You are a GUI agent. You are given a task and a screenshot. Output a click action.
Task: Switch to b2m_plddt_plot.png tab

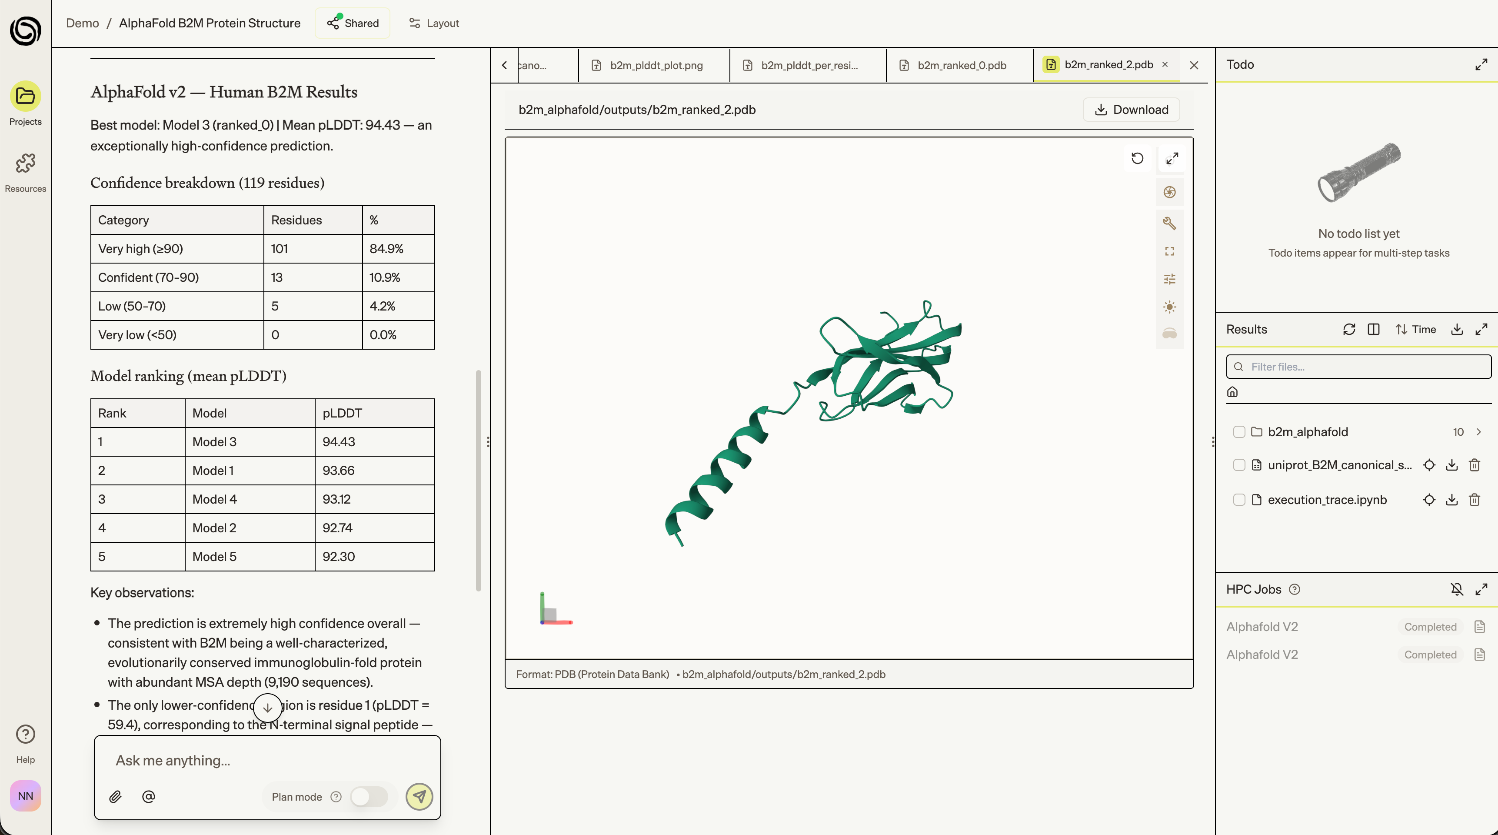[654, 65]
